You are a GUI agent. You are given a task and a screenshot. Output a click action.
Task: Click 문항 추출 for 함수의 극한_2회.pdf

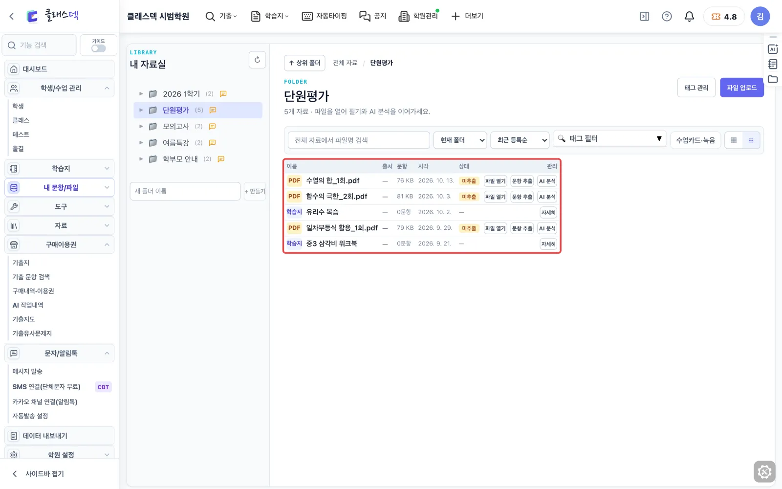pos(522,197)
